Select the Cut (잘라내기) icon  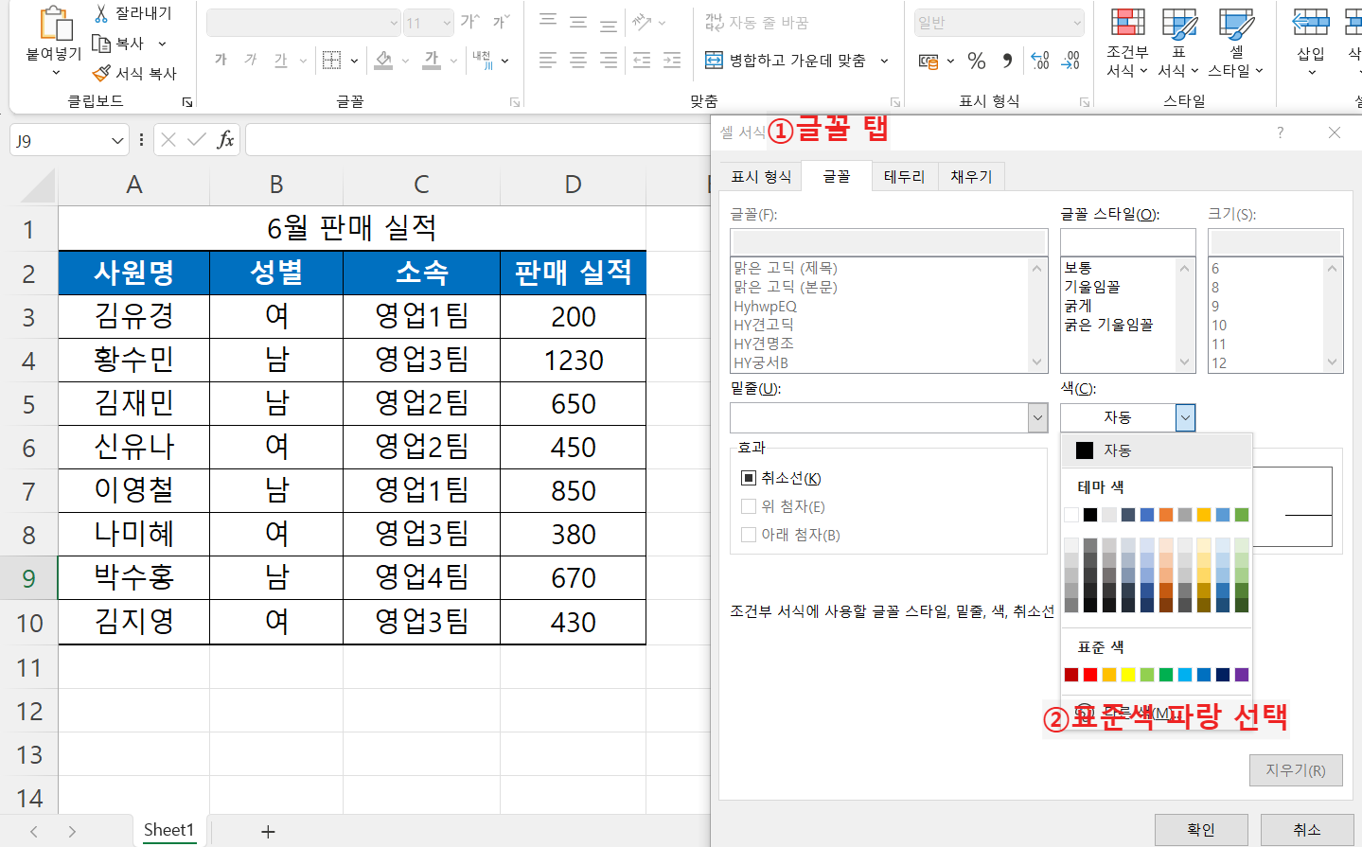click(x=100, y=12)
